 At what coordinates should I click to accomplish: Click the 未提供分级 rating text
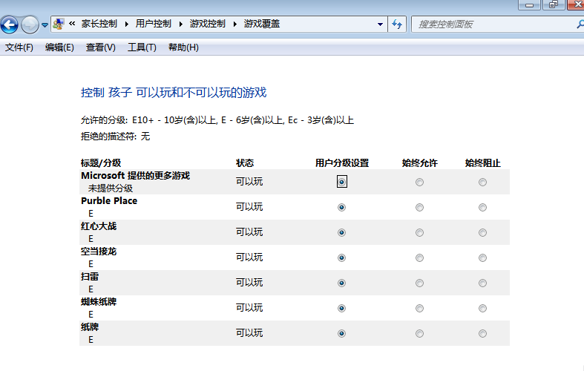click(x=111, y=188)
